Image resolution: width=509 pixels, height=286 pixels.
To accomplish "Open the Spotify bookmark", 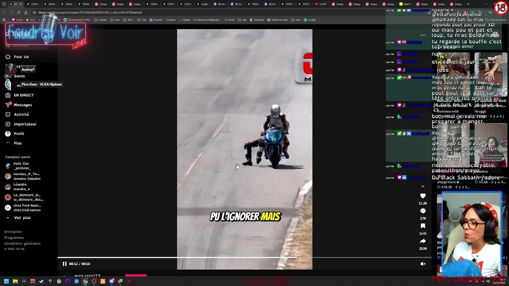I will [310, 20].
